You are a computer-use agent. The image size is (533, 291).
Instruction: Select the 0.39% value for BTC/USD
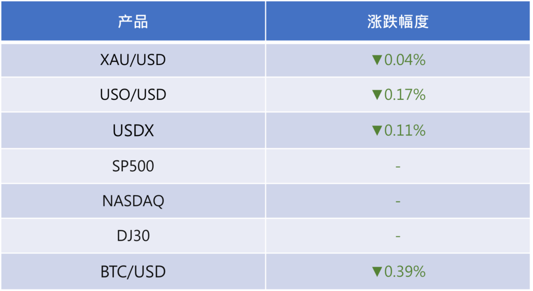point(405,272)
